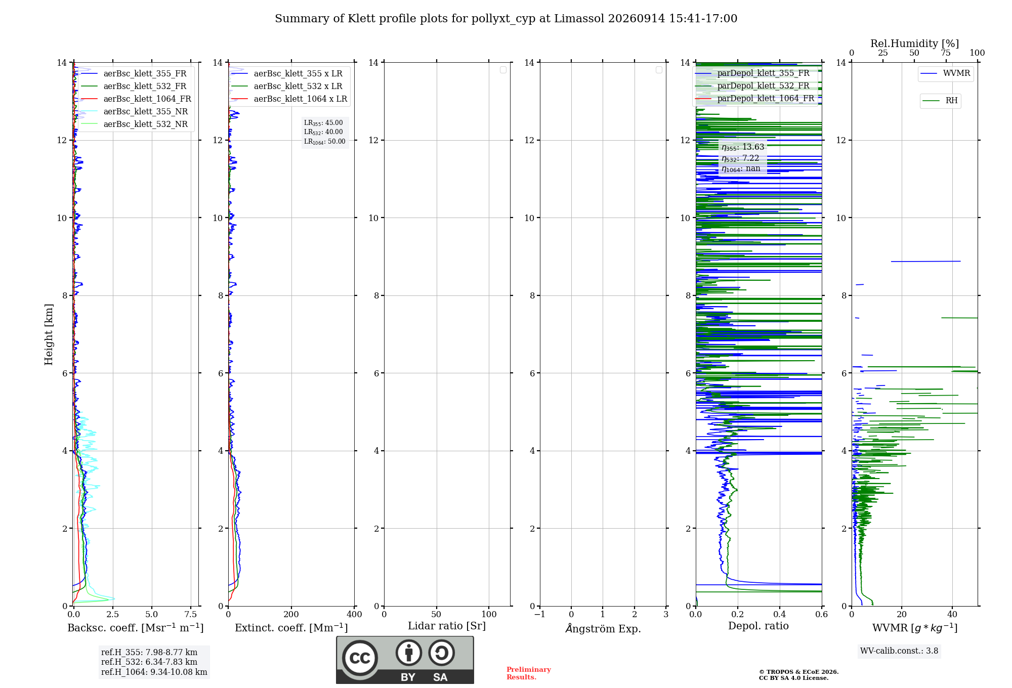
Task: Select aerBsc_klett_532_FR legend entry
Action: tap(135, 86)
